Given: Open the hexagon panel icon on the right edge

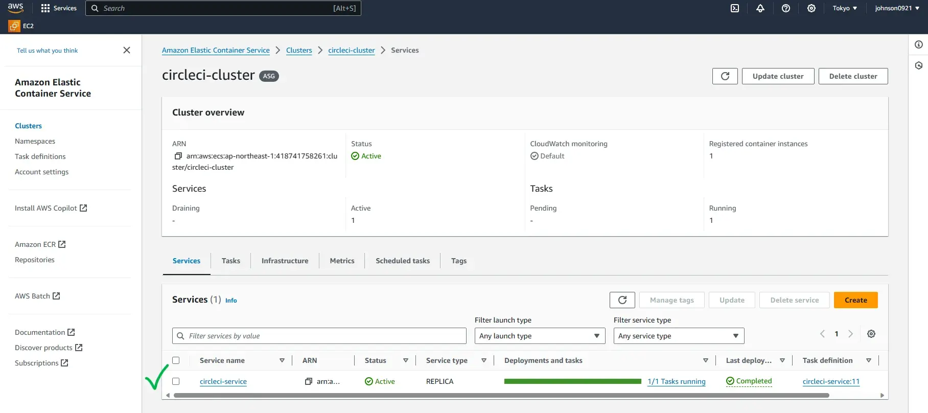Looking at the screenshot, I should click(918, 65).
